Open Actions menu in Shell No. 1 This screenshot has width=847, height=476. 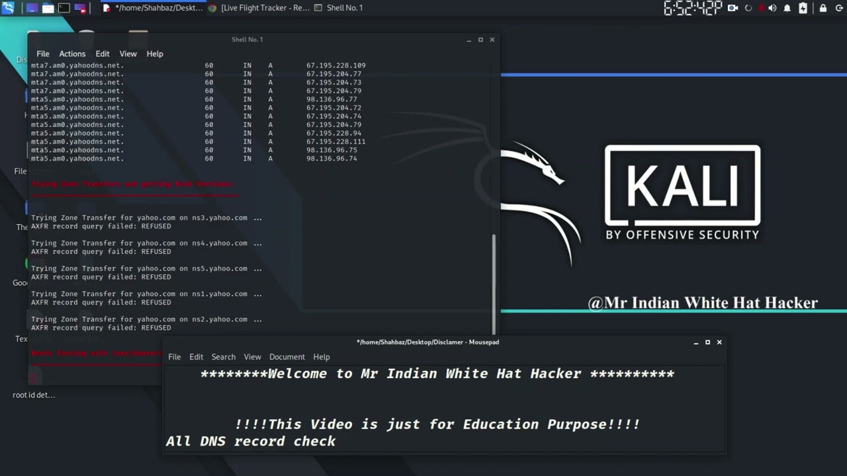[x=72, y=54]
